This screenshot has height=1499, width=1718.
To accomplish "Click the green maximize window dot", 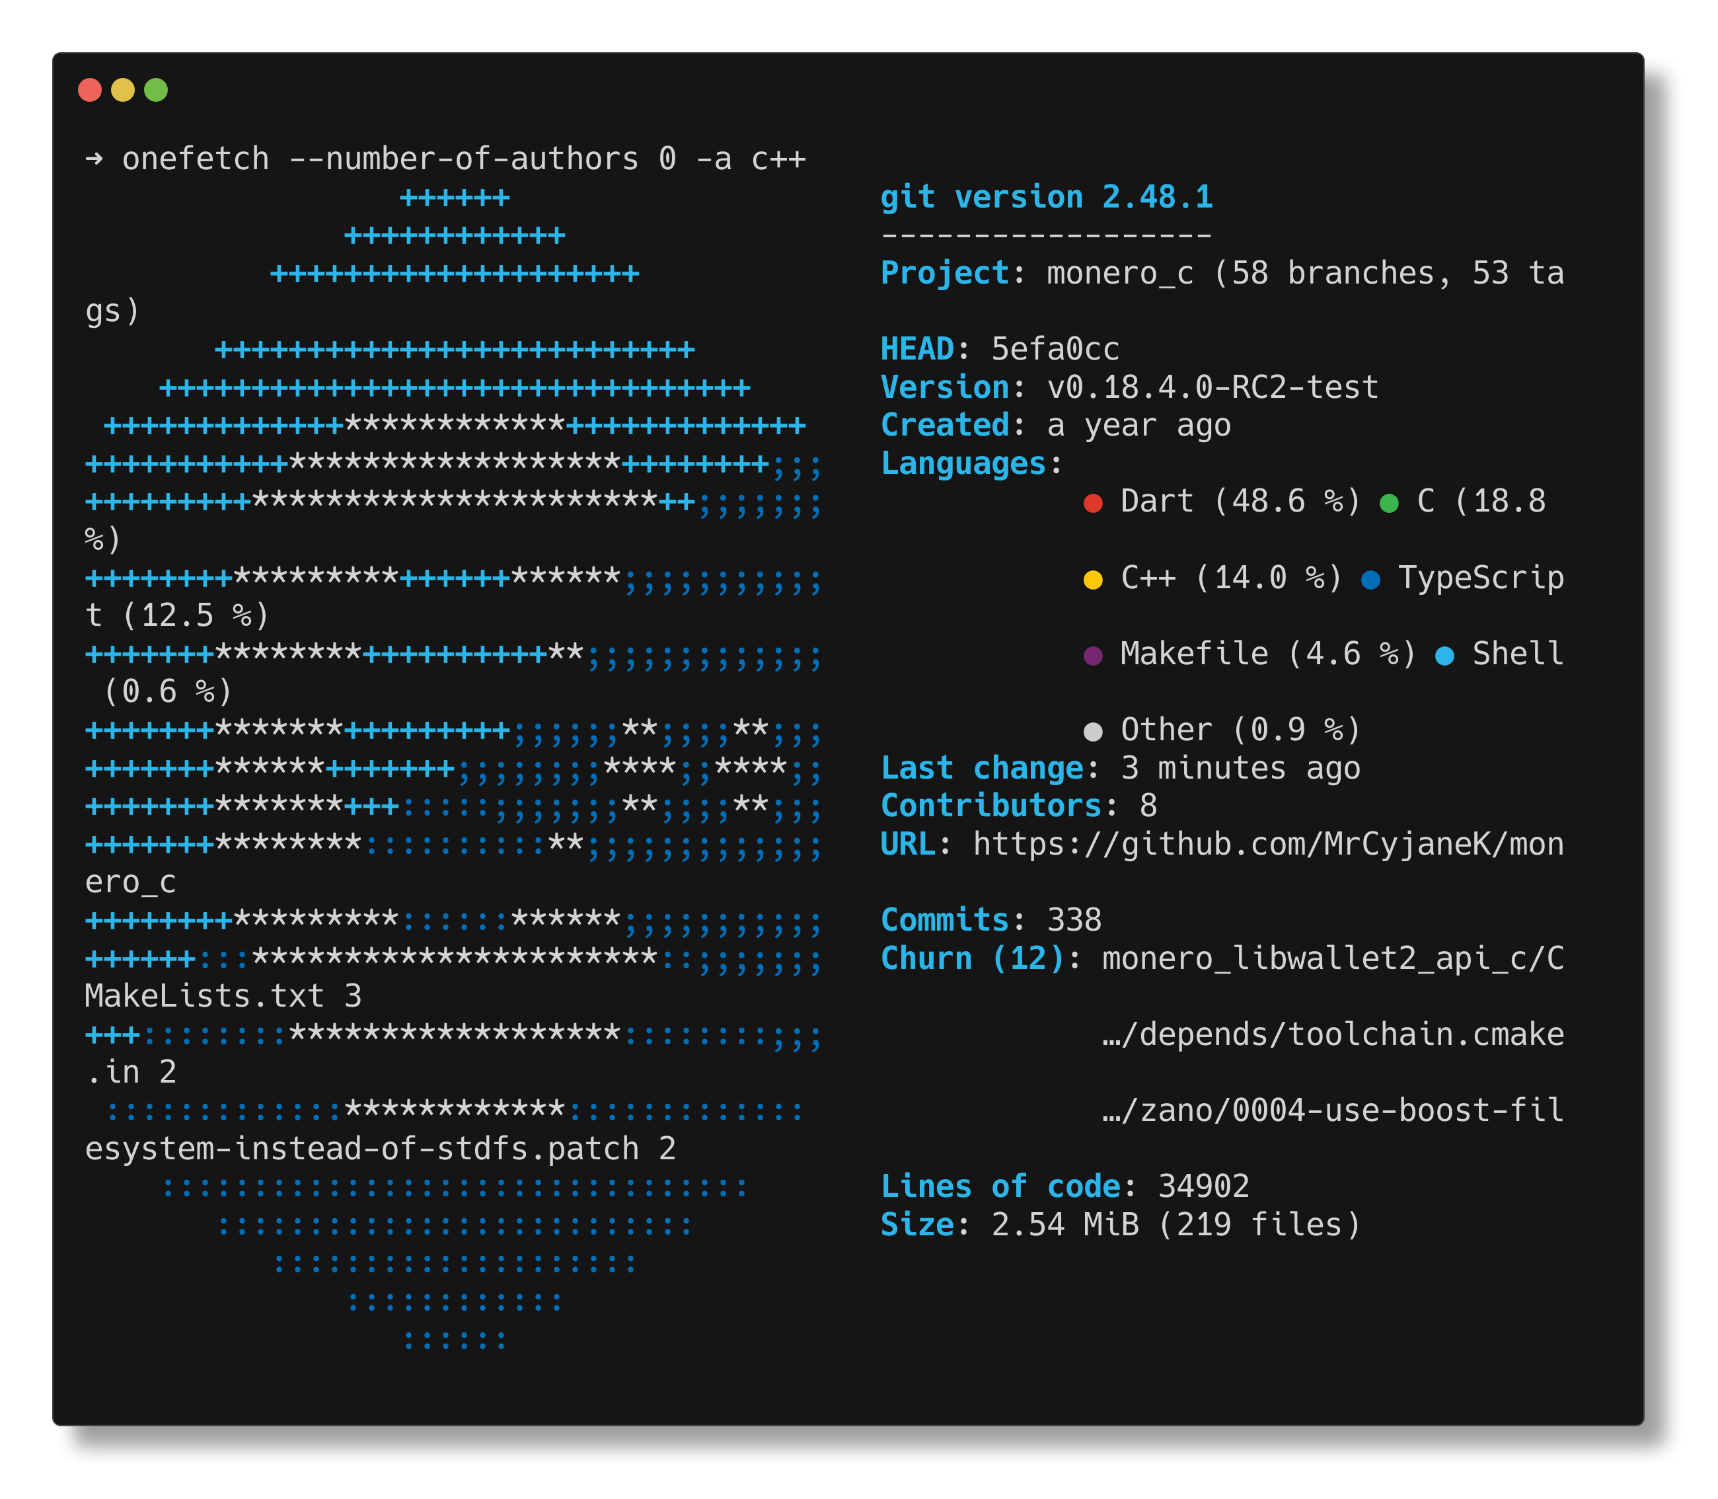I will [157, 89].
